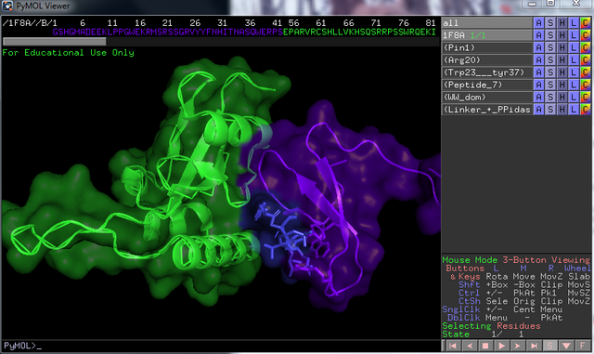Click the C button in the (Trp23___tyr37) row
594x354 pixels.
[x=586, y=72]
